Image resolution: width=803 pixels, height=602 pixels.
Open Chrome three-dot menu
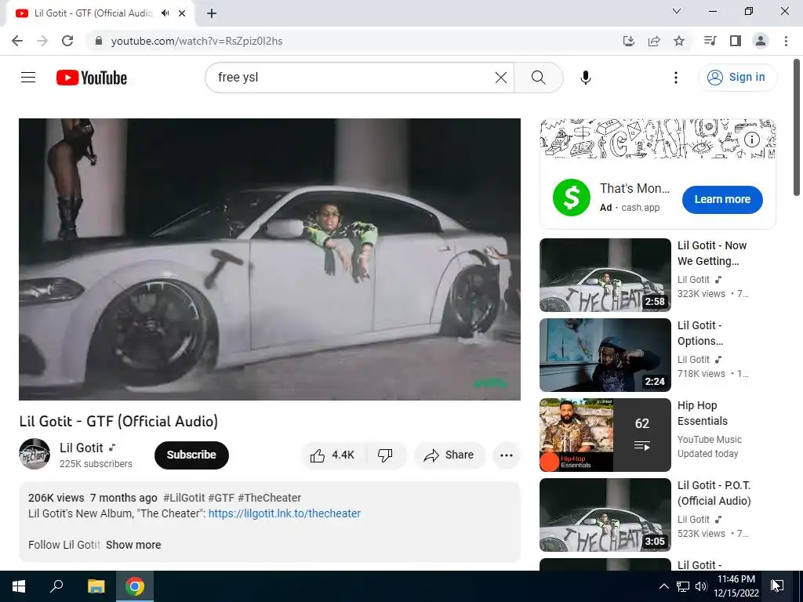(786, 41)
